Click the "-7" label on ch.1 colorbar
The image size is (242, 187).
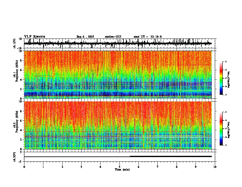(226, 95)
